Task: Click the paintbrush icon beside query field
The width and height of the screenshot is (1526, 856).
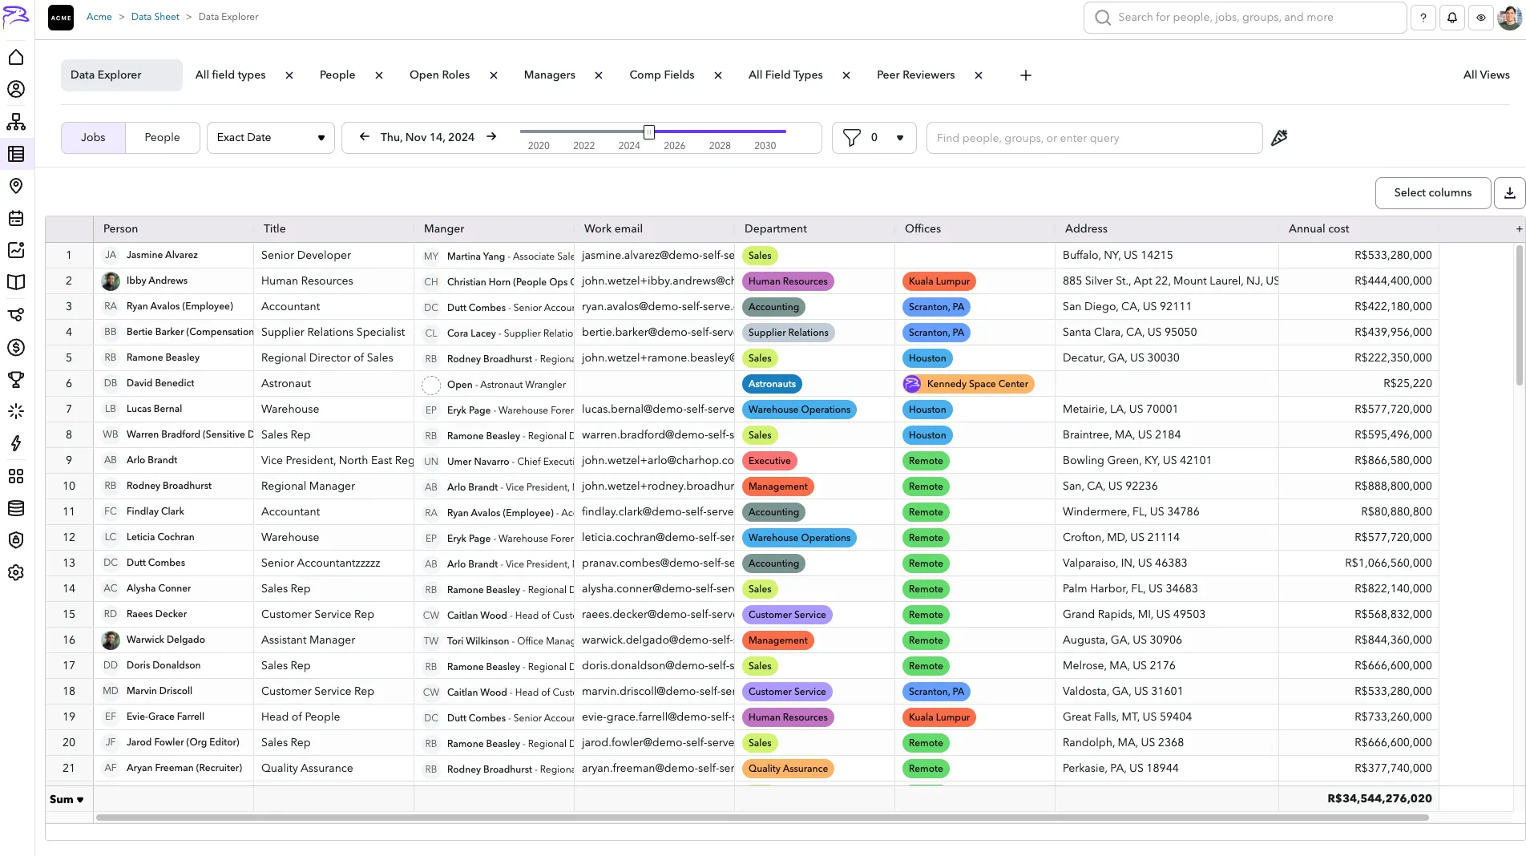Action: coord(1279,138)
